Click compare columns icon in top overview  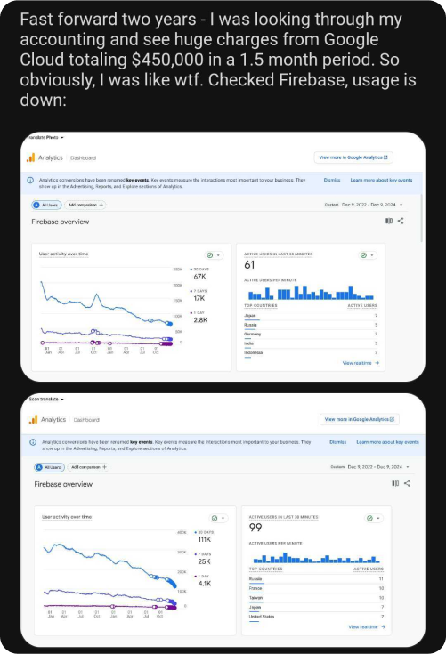tap(389, 221)
